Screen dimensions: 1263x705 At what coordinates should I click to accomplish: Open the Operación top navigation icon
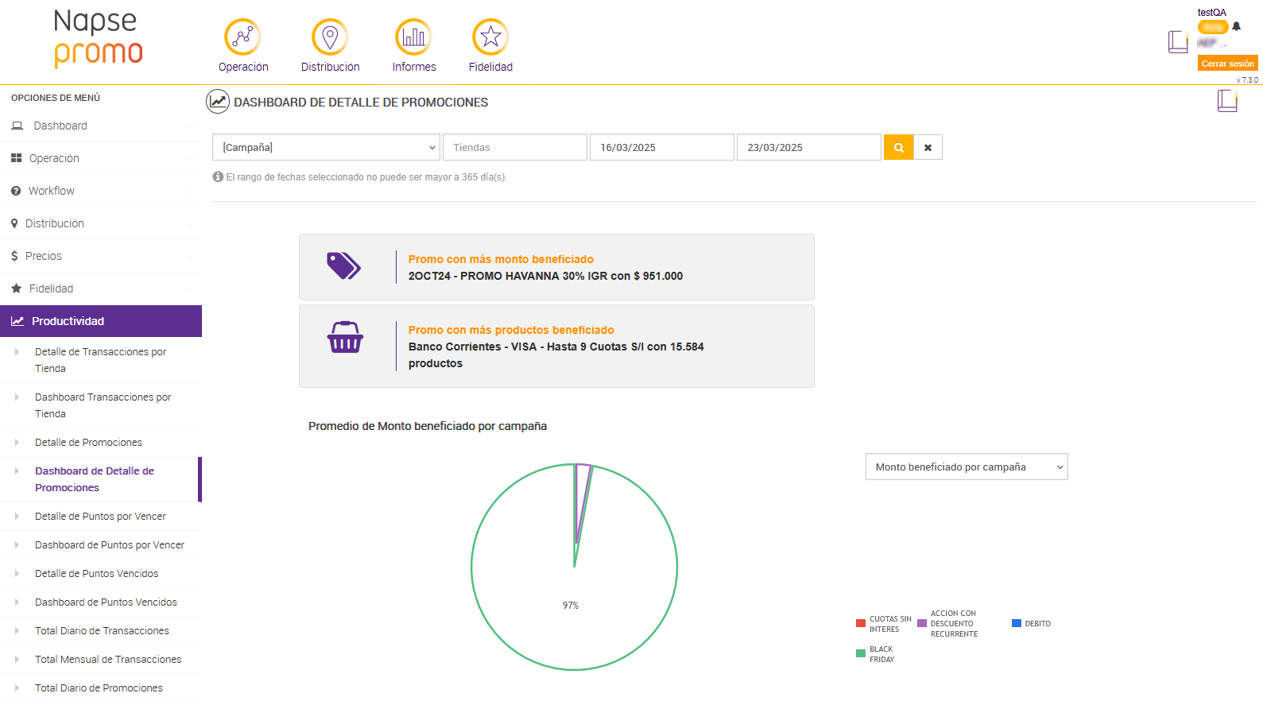[242, 37]
